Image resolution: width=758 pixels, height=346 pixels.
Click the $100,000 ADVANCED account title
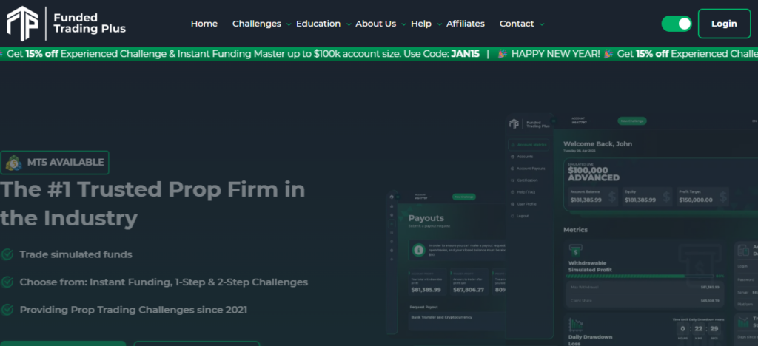[x=594, y=174]
